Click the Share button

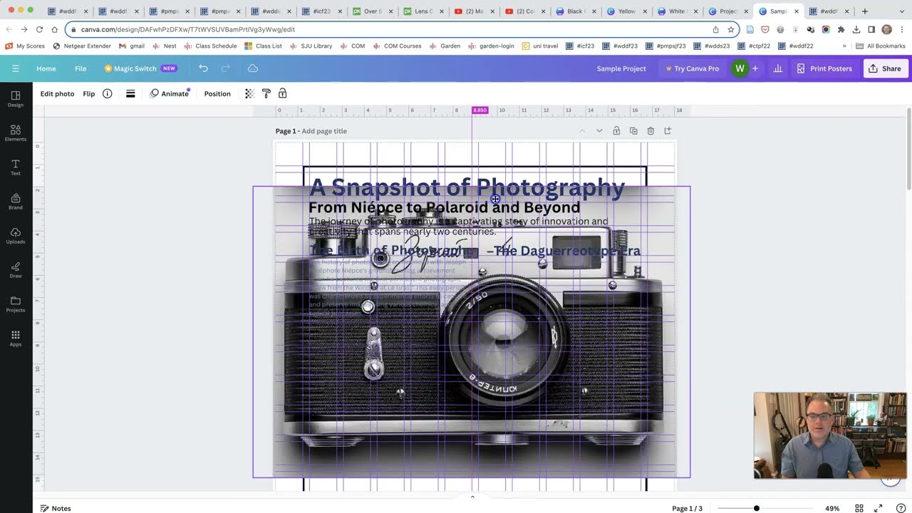point(884,68)
